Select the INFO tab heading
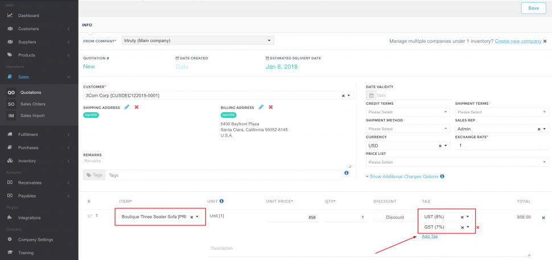The height and width of the screenshot is (260, 552). click(87, 25)
